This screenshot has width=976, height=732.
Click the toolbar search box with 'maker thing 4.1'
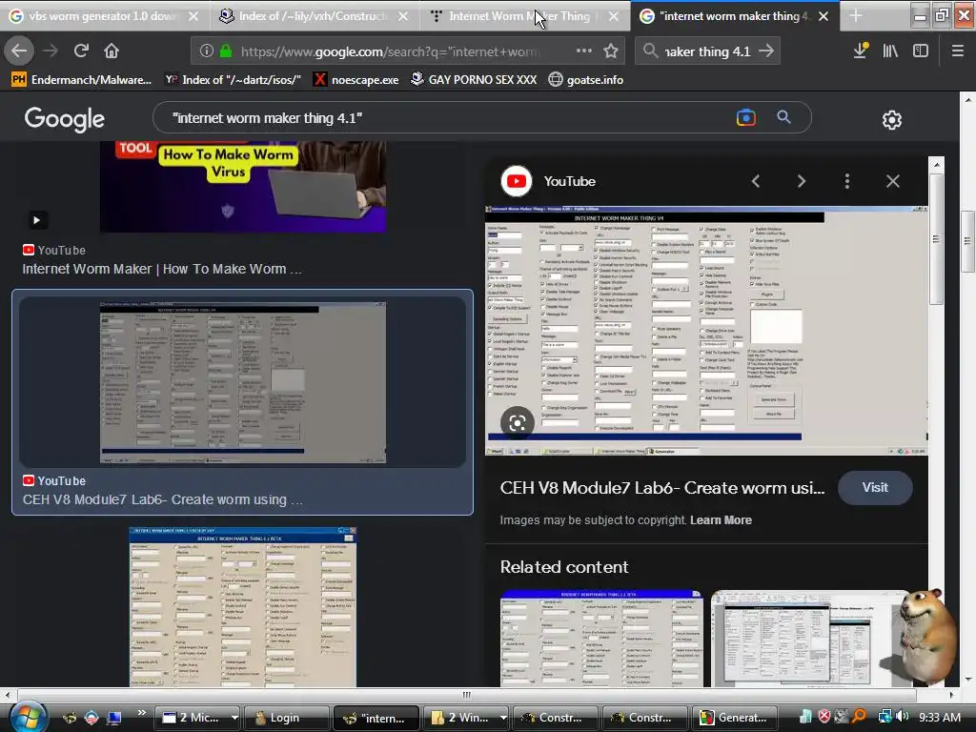coord(707,51)
